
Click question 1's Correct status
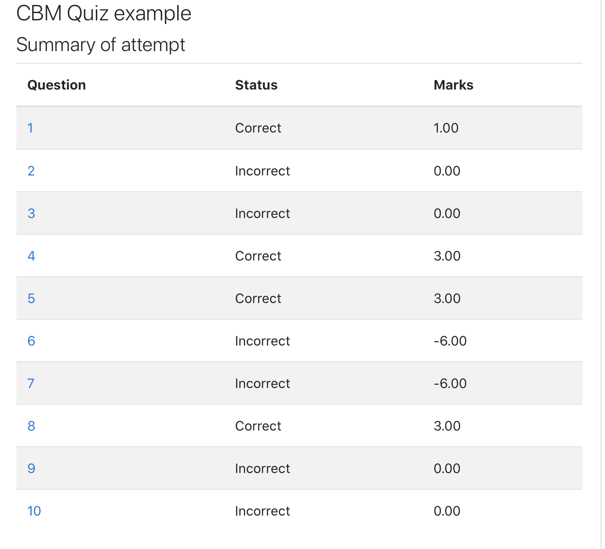click(258, 128)
